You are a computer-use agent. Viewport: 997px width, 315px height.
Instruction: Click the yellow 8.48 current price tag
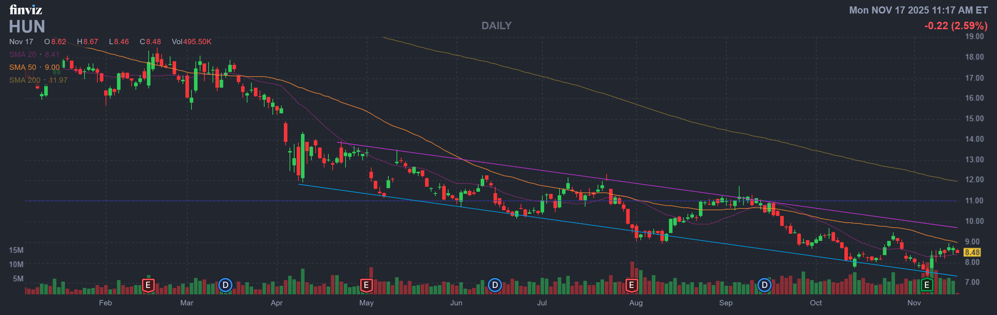click(972, 252)
